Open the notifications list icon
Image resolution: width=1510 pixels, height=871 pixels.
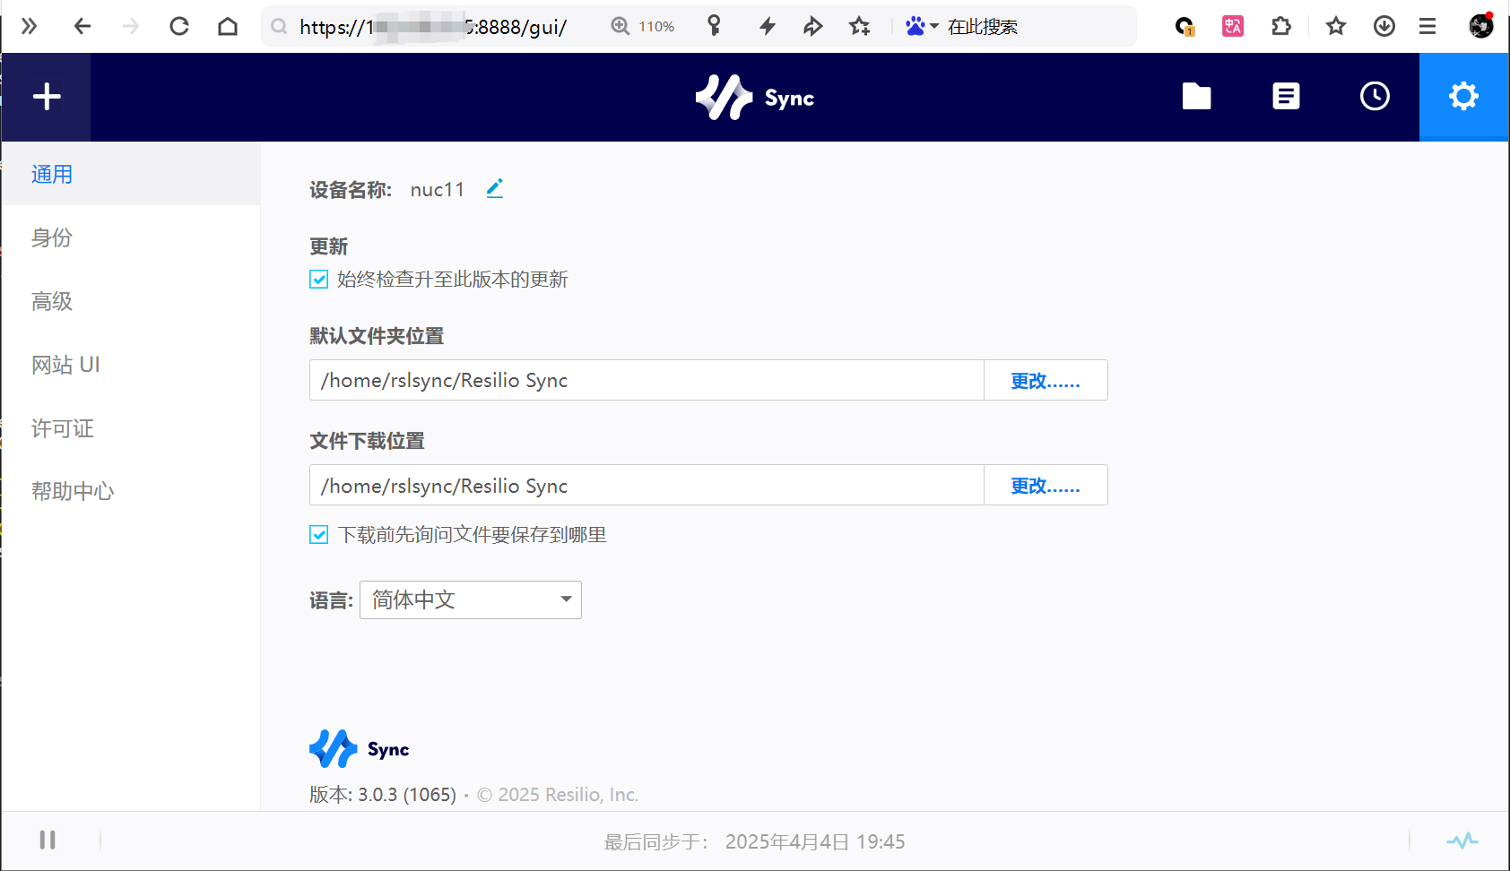pyautogui.click(x=1286, y=96)
